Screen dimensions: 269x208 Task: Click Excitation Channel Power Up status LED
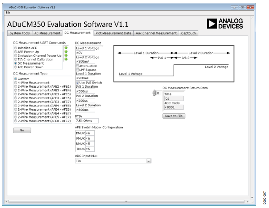tap(66, 56)
